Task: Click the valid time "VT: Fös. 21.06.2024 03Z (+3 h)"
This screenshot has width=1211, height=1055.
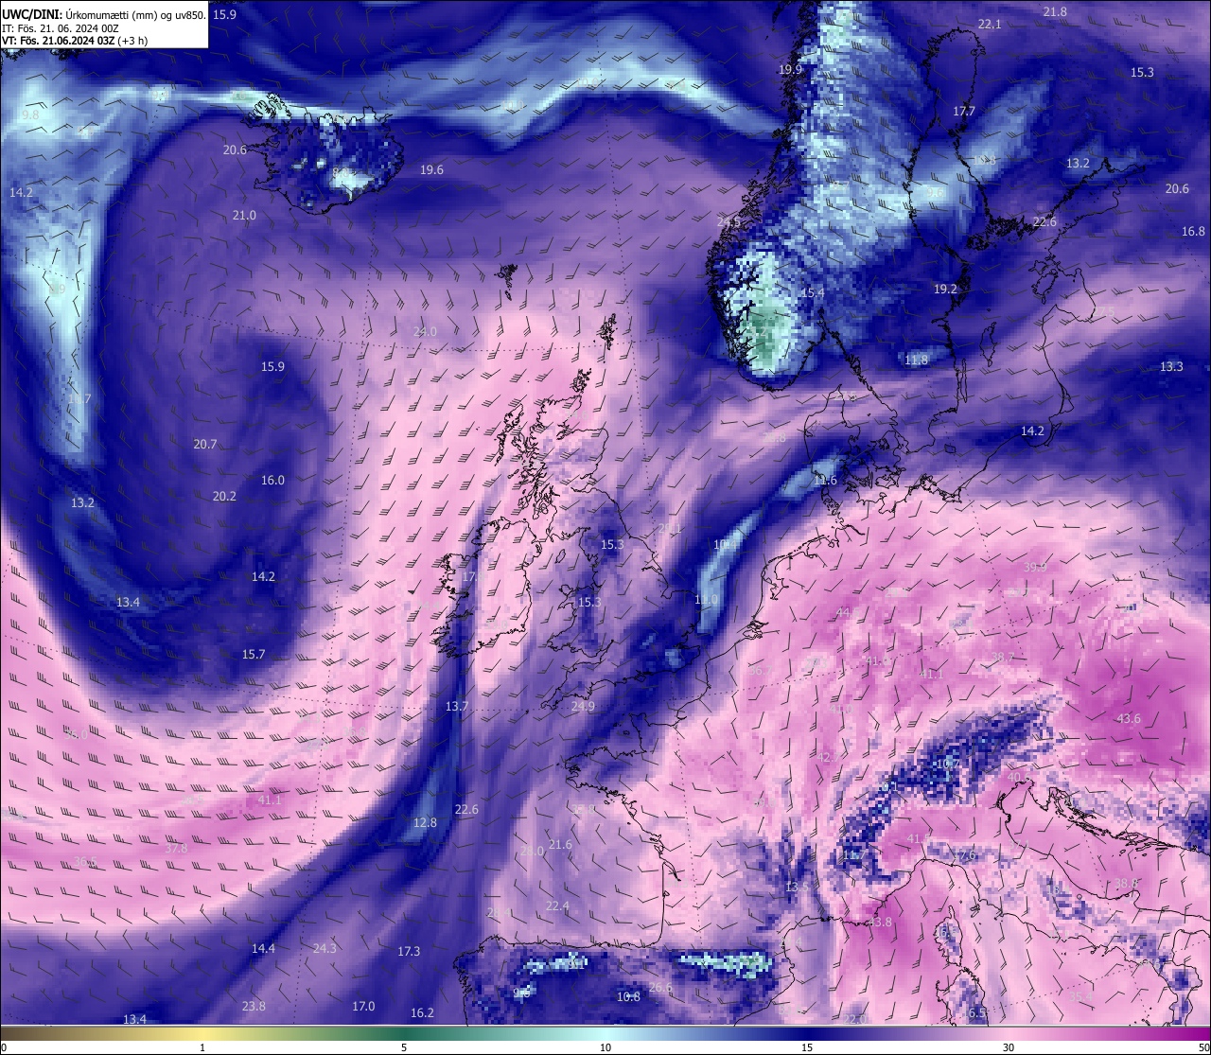Action: click(75, 41)
